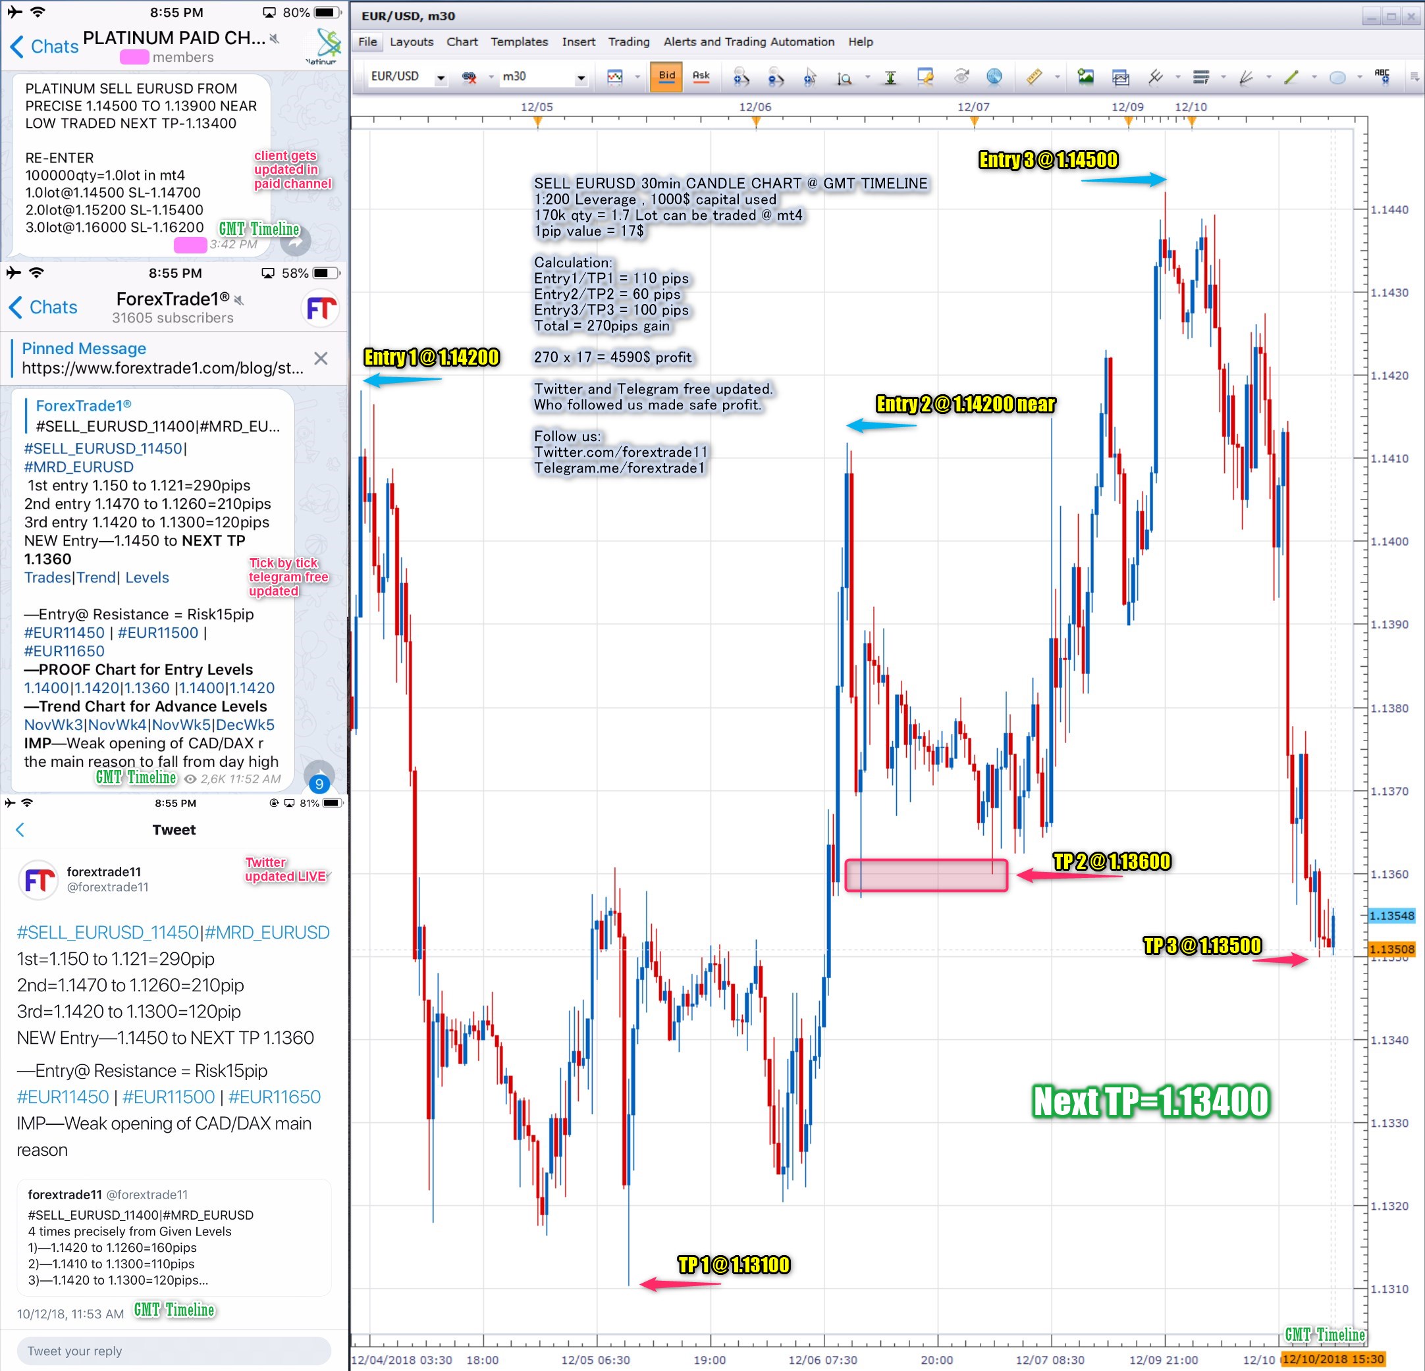Click the remove linked chart icon
Screen dimensions: 1425x1371
470,77
